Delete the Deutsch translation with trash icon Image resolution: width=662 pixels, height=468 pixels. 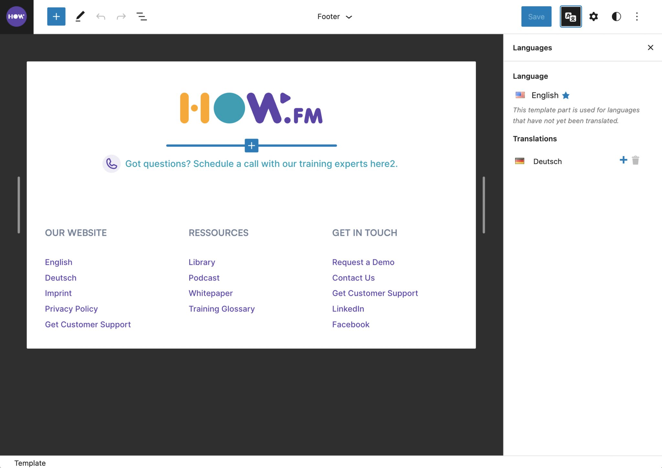635,160
